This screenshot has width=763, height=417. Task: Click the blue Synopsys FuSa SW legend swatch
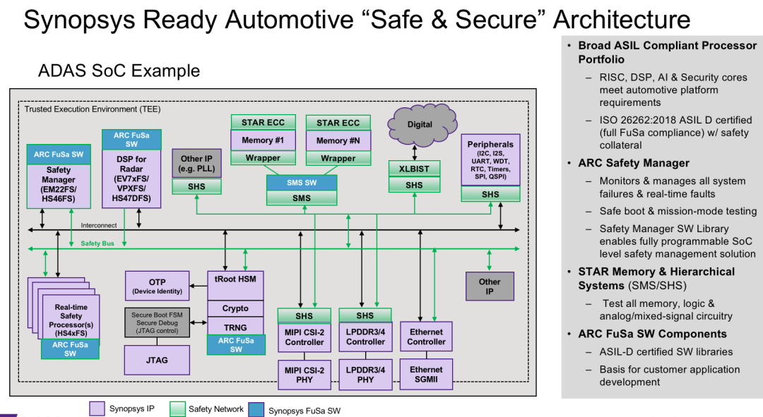[x=256, y=409]
